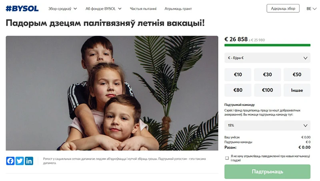Click the green Падтрымаць button

tap(267, 171)
